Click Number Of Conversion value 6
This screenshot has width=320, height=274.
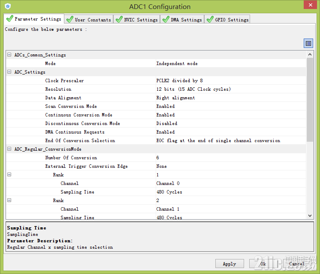[x=157, y=158]
